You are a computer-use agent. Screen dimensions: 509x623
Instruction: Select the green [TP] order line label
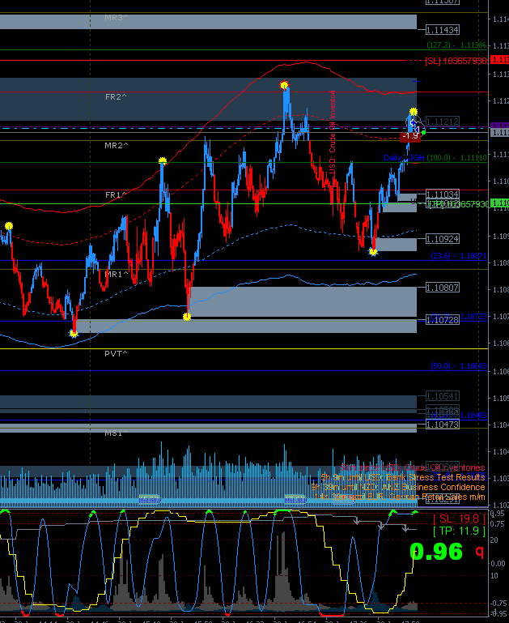(x=459, y=204)
